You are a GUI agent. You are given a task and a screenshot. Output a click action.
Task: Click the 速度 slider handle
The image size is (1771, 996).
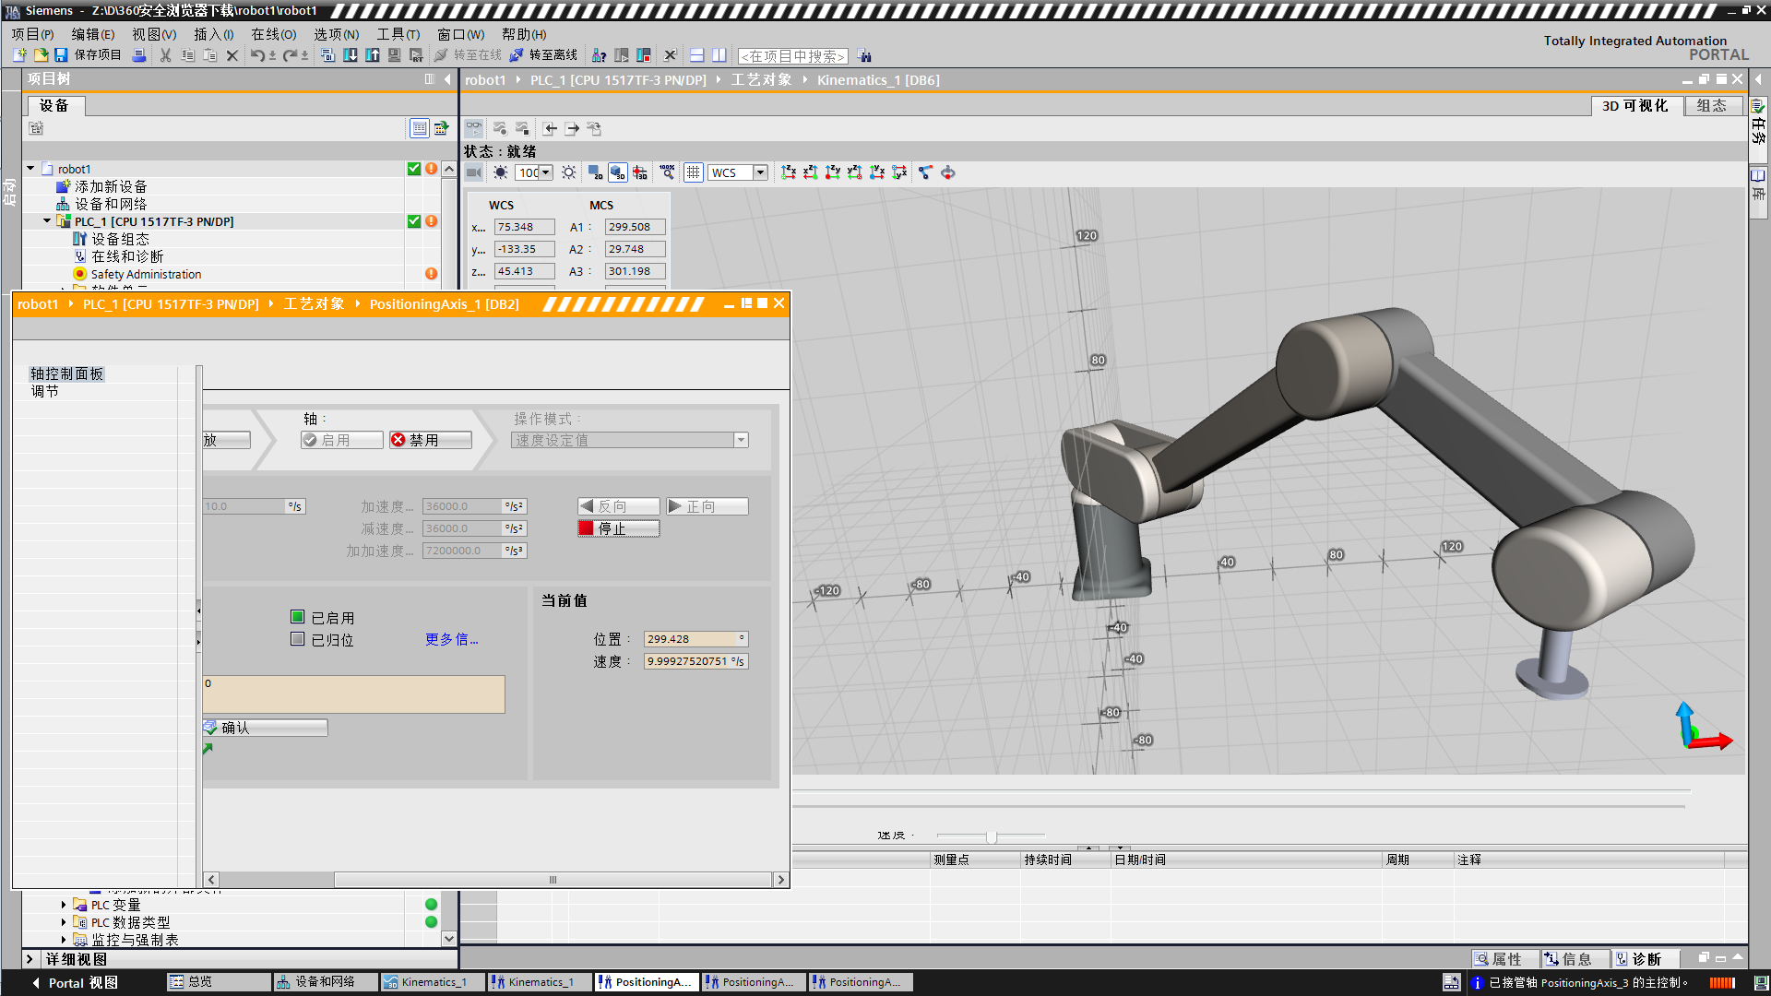pos(991,836)
